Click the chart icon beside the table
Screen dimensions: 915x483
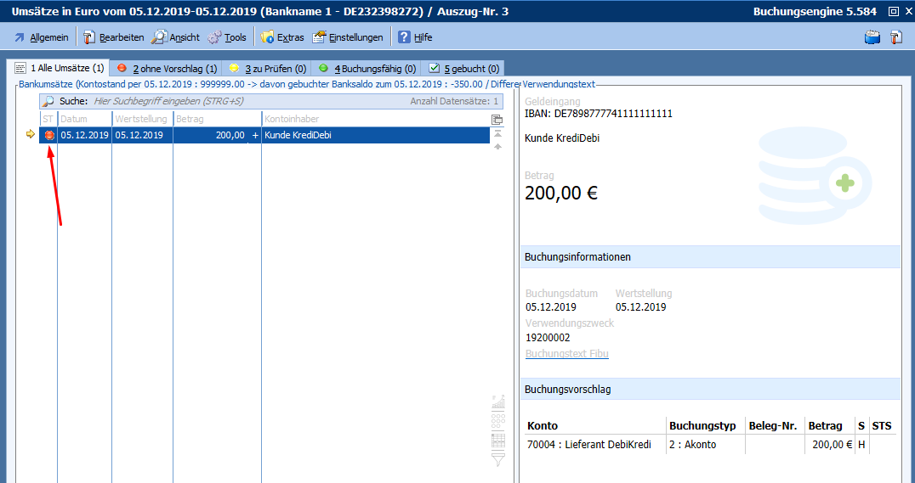click(x=498, y=403)
